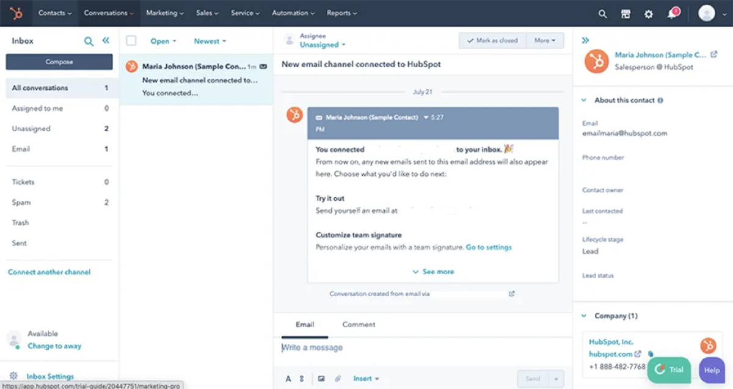
Task: Click the snippet icon next to formatting
Action: coord(302,379)
